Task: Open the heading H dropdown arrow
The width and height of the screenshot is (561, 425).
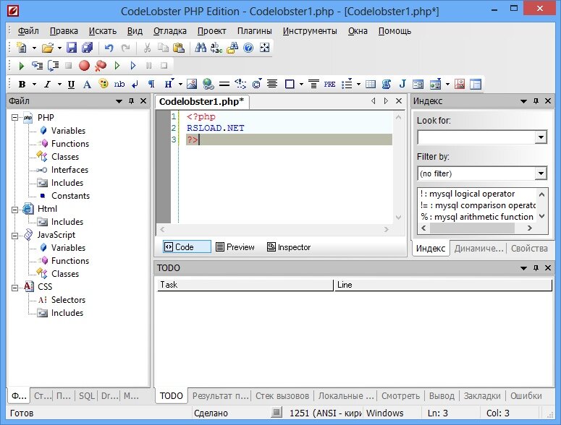Action: click(180, 85)
